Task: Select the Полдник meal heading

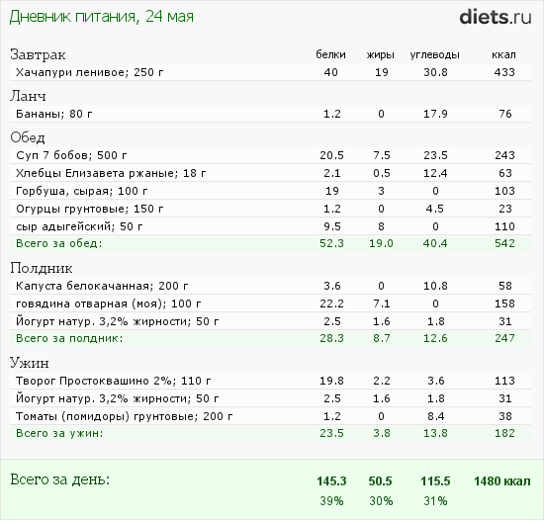Action: click(42, 268)
